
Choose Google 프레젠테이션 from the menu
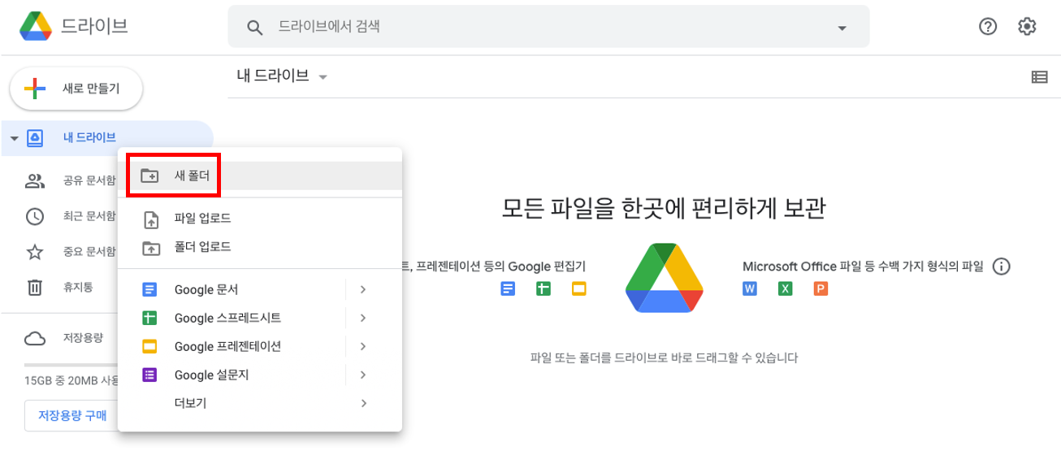click(x=260, y=346)
